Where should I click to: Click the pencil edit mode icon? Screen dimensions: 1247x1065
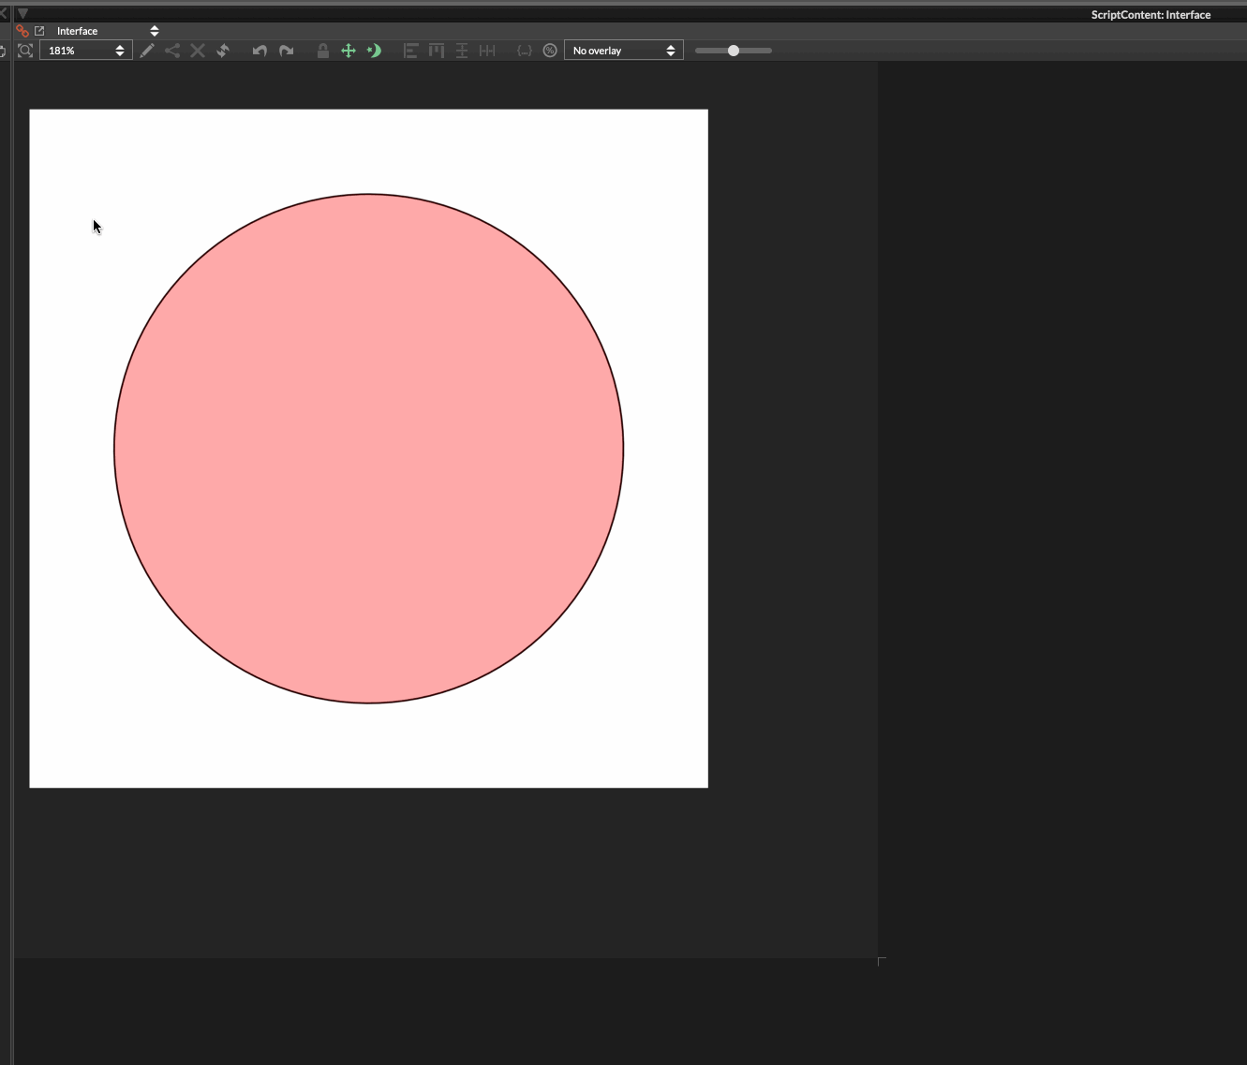click(147, 51)
